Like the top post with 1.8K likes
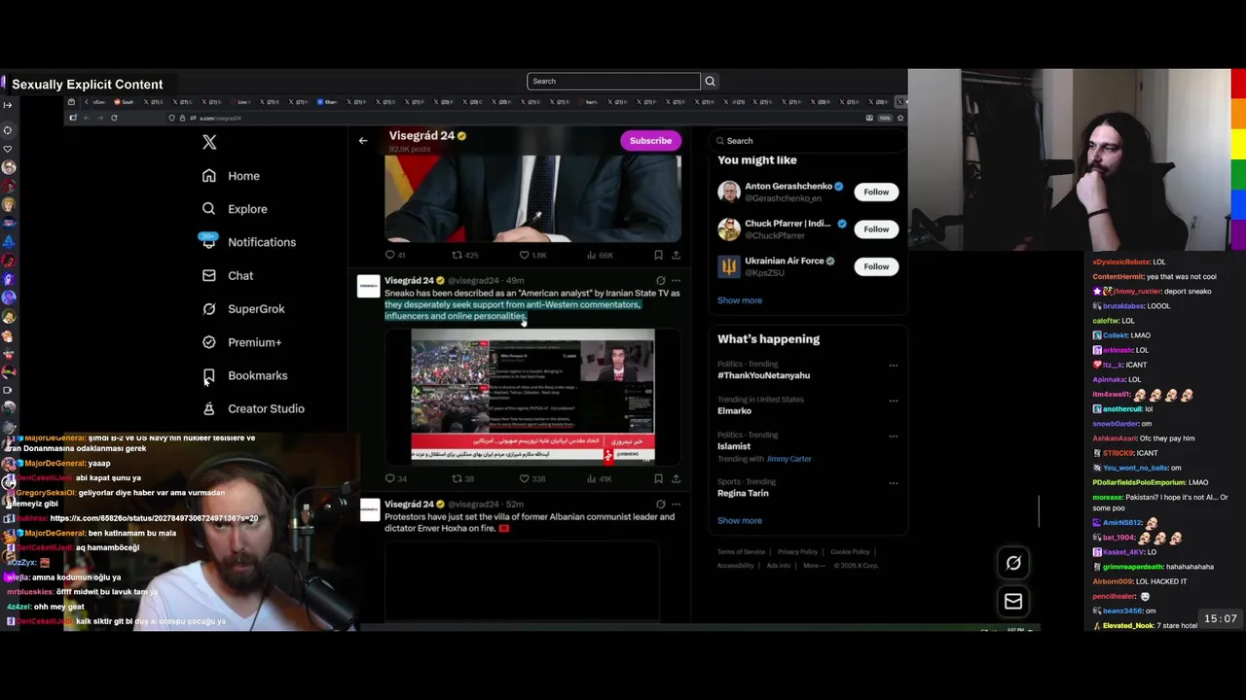Screen dimensions: 1246x700 tap(531, 255)
